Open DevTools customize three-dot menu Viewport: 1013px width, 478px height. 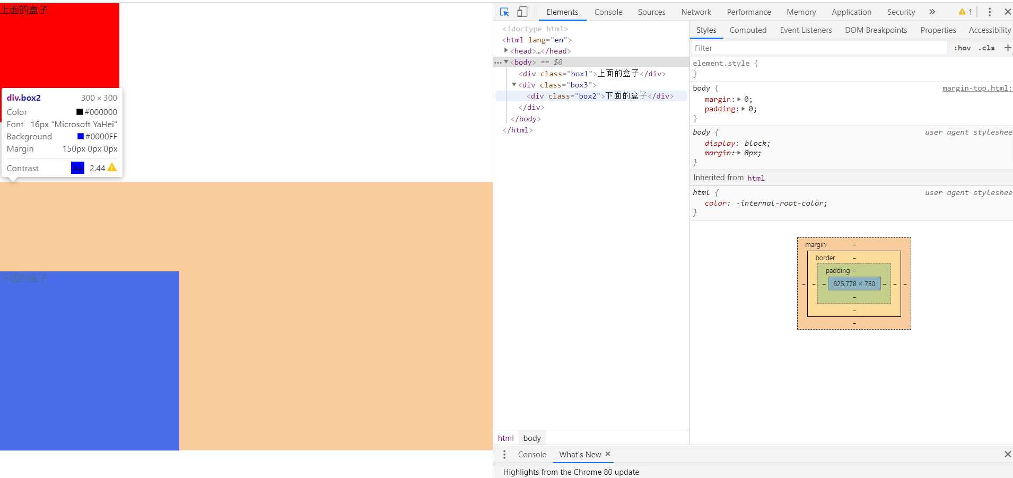point(989,12)
